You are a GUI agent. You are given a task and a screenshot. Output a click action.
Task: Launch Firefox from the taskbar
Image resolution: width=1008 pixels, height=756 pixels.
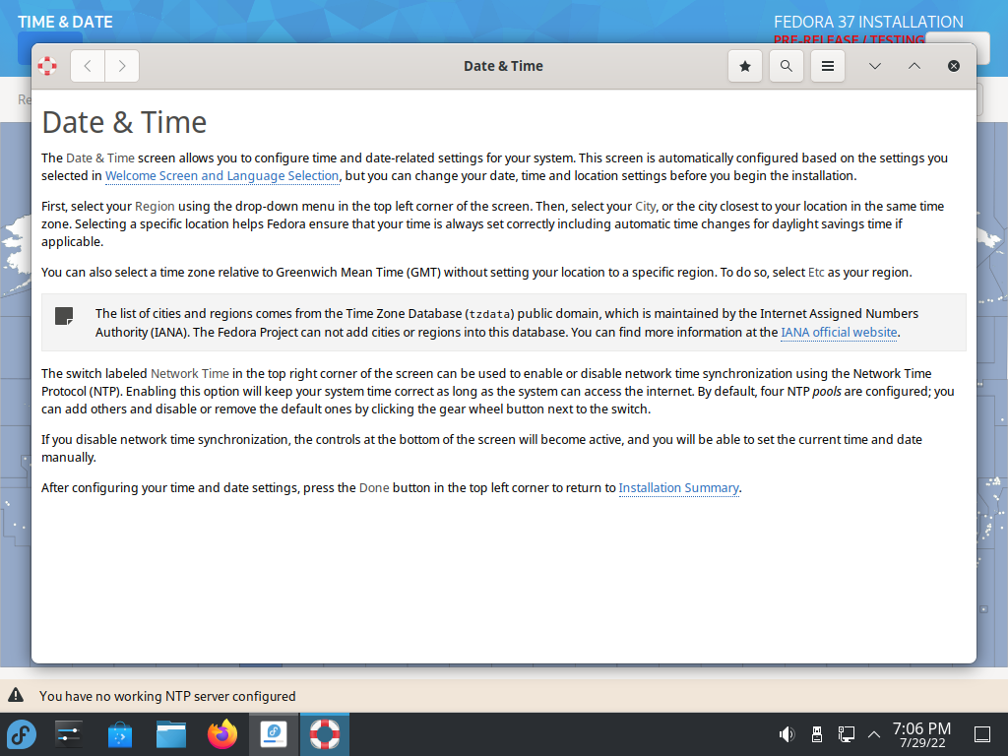pyautogui.click(x=222, y=734)
